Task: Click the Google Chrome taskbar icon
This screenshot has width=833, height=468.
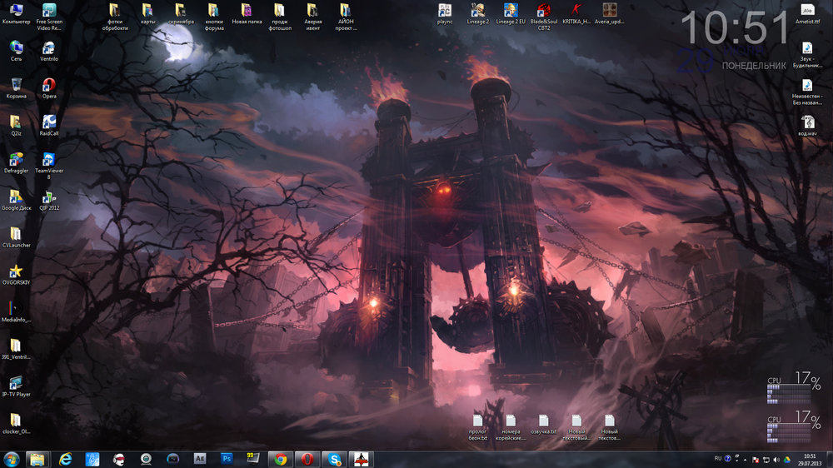Action: (x=281, y=459)
